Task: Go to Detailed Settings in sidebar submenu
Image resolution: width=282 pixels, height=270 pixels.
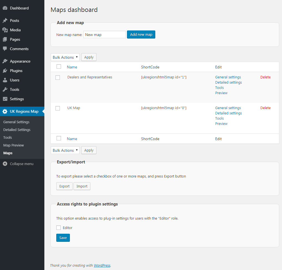Action: 17,130
